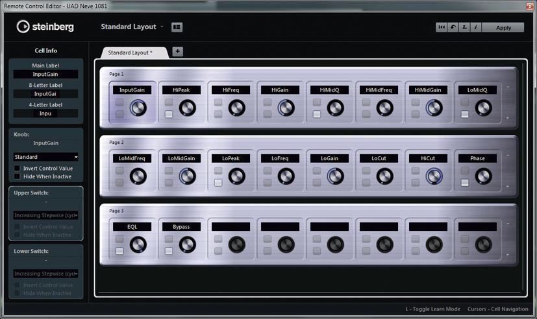Edit the Main Label InputGain field
This screenshot has height=319, width=537.
coord(45,74)
